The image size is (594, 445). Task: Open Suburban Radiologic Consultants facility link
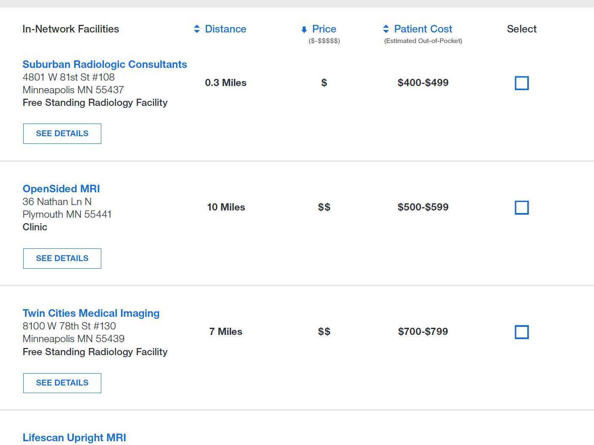coord(105,65)
